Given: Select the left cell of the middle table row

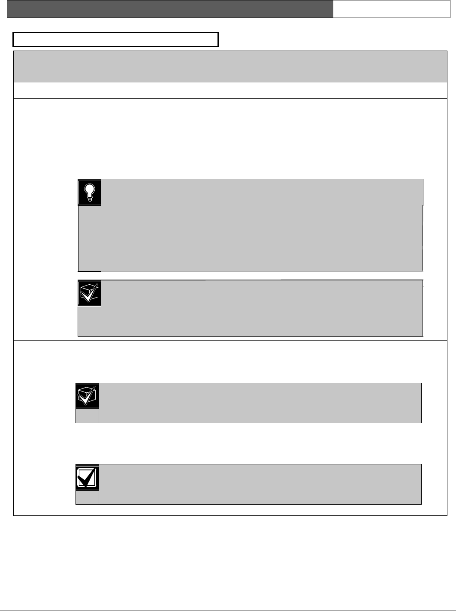Looking at the screenshot, I should (39, 386).
